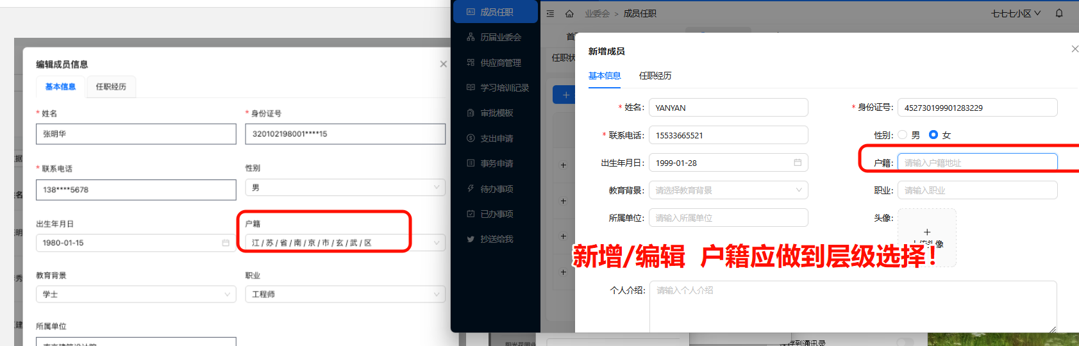Switch to 任职经历 tab in 新增成员

655,76
